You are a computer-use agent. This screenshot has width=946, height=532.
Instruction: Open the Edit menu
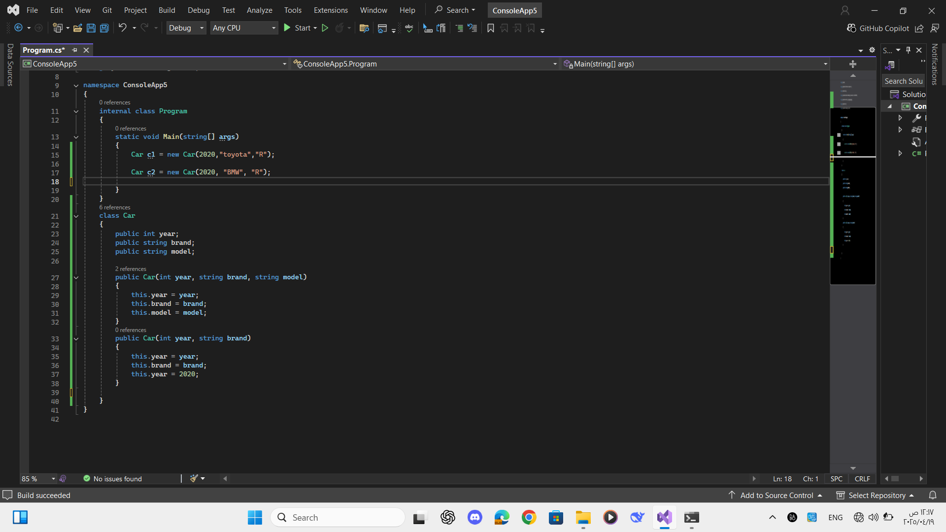57,10
